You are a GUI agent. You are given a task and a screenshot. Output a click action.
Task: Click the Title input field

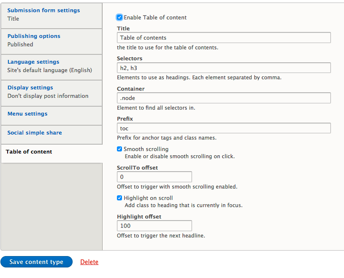pos(224,38)
